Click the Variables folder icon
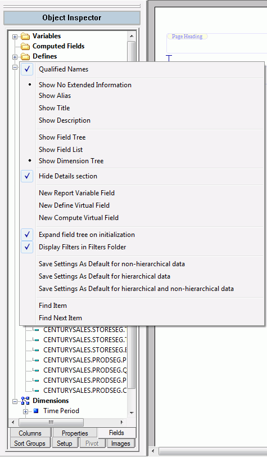Image resolution: width=267 pixels, height=457 pixels. point(26,37)
